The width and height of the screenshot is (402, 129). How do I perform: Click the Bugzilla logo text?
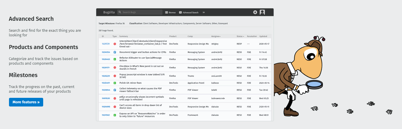(109, 12)
